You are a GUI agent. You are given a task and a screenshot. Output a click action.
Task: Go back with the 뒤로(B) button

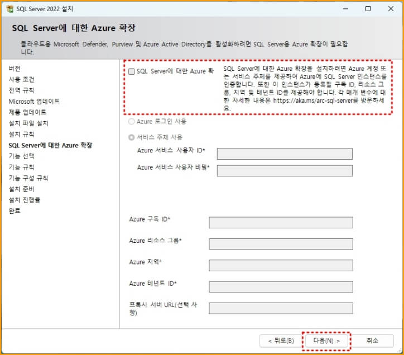[x=281, y=341]
